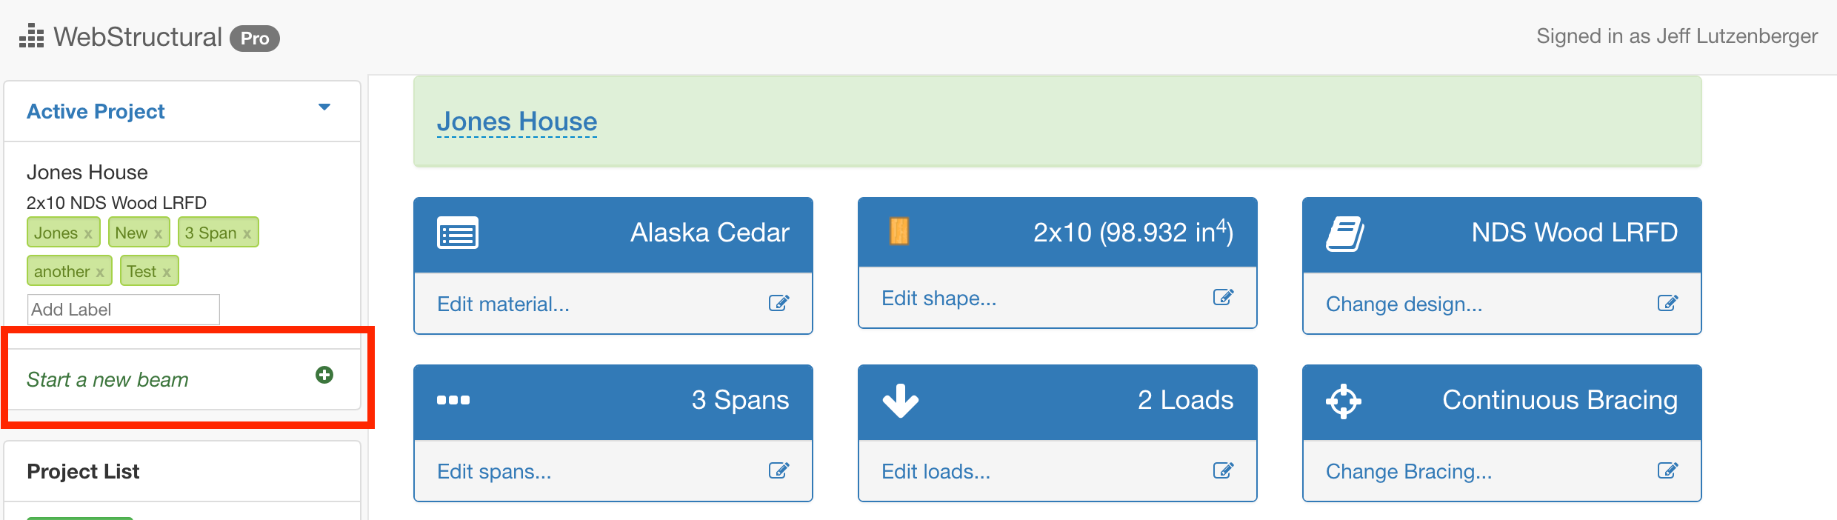1837x520 pixels.
Task: Open the Project List panel header
Action: 182,472
